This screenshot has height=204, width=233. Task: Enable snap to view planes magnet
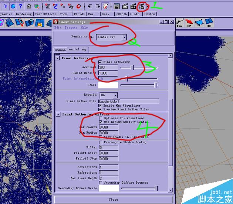[x=71, y=6]
